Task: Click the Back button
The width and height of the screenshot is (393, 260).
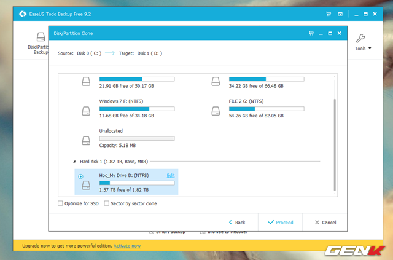Action: tap(237, 223)
